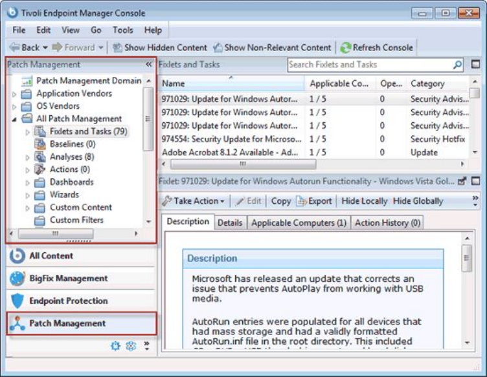Image resolution: width=487 pixels, height=377 pixels.
Task: Select the Description tab
Action: (188, 222)
